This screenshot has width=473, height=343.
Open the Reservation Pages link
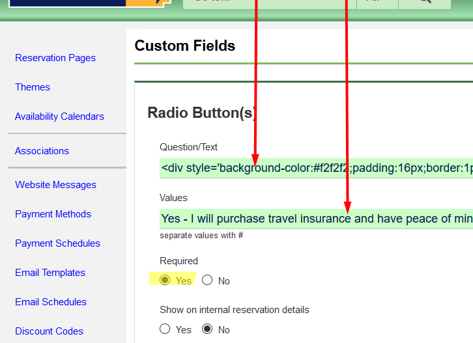[55, 58]
